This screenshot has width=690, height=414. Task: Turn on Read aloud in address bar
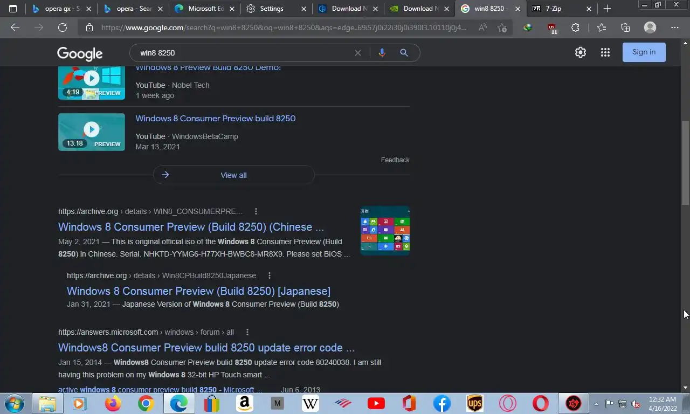[x=482, y=27]
